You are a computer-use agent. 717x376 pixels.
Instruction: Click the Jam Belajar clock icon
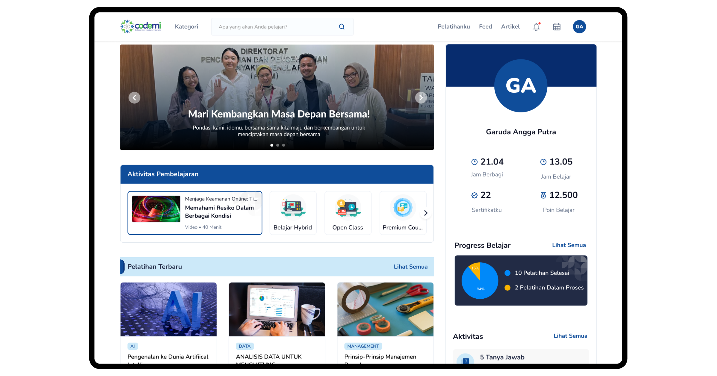pyautogui.click(x=543, y=162)
